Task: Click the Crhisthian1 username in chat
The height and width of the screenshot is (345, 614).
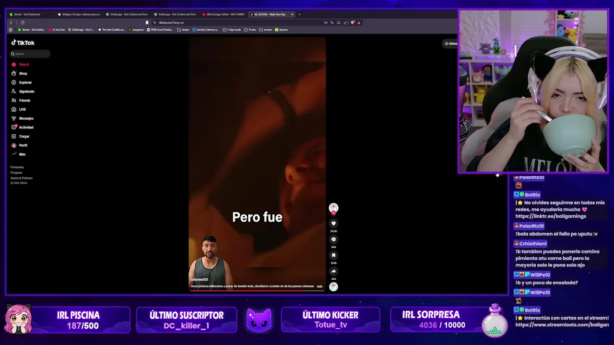Action: coord(532,243)
